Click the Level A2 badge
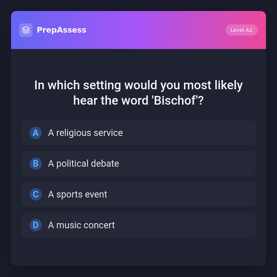The height and width of the screenshot is (277, 277). pyautogui.click(x=241, y=30)
